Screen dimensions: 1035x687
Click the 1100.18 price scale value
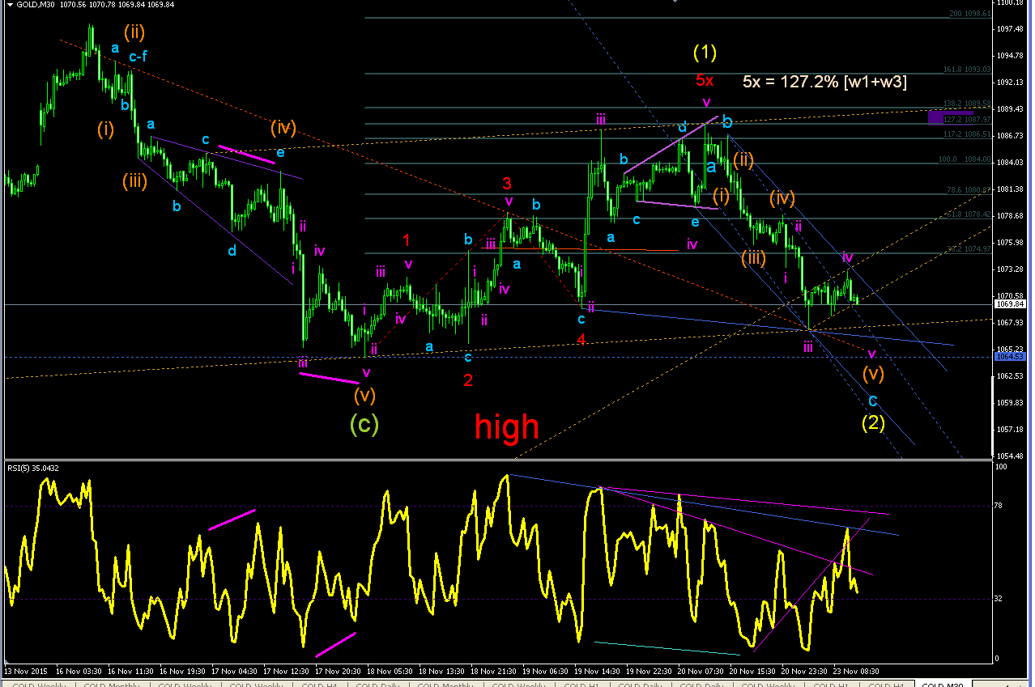click(x=1010, y=3)
